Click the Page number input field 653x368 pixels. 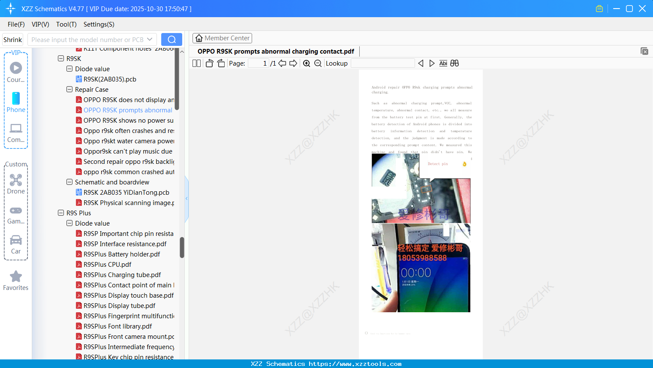click(x=259, y=63)
